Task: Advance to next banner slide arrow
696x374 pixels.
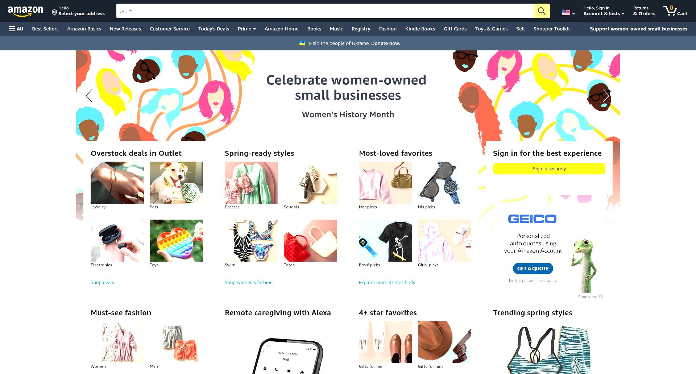Action: (x=606, y=96)
